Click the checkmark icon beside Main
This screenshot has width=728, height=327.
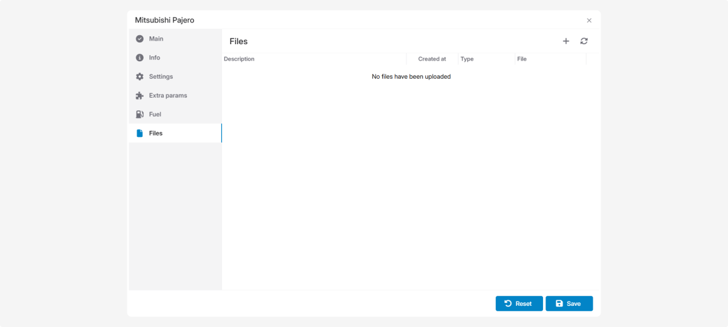coord(140,39)
